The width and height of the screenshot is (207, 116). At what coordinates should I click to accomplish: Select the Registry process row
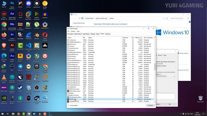(x=111, y=93)
